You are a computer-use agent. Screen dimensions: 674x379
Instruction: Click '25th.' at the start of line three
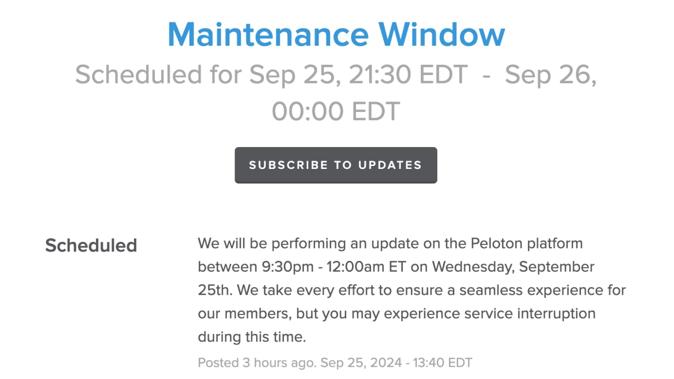point(215,290)
